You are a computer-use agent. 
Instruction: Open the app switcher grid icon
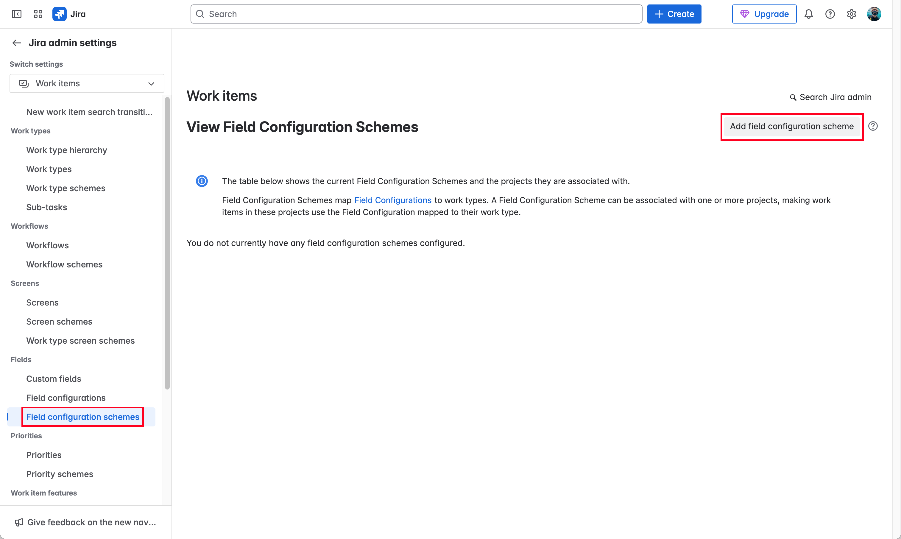38,14
